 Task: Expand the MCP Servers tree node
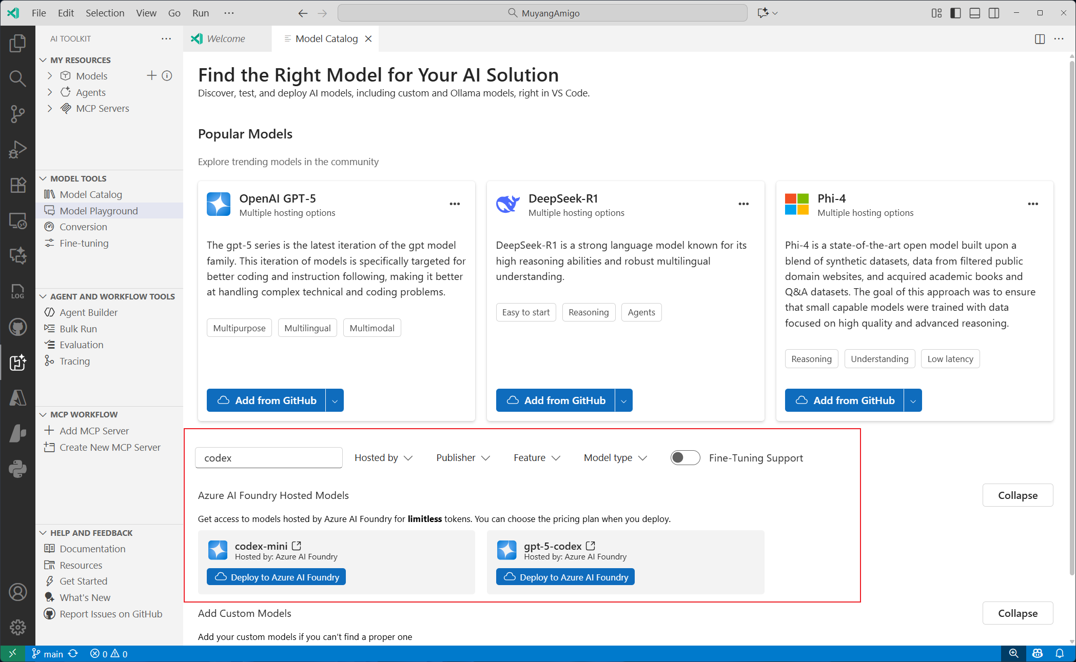click(x=50, y=108)
